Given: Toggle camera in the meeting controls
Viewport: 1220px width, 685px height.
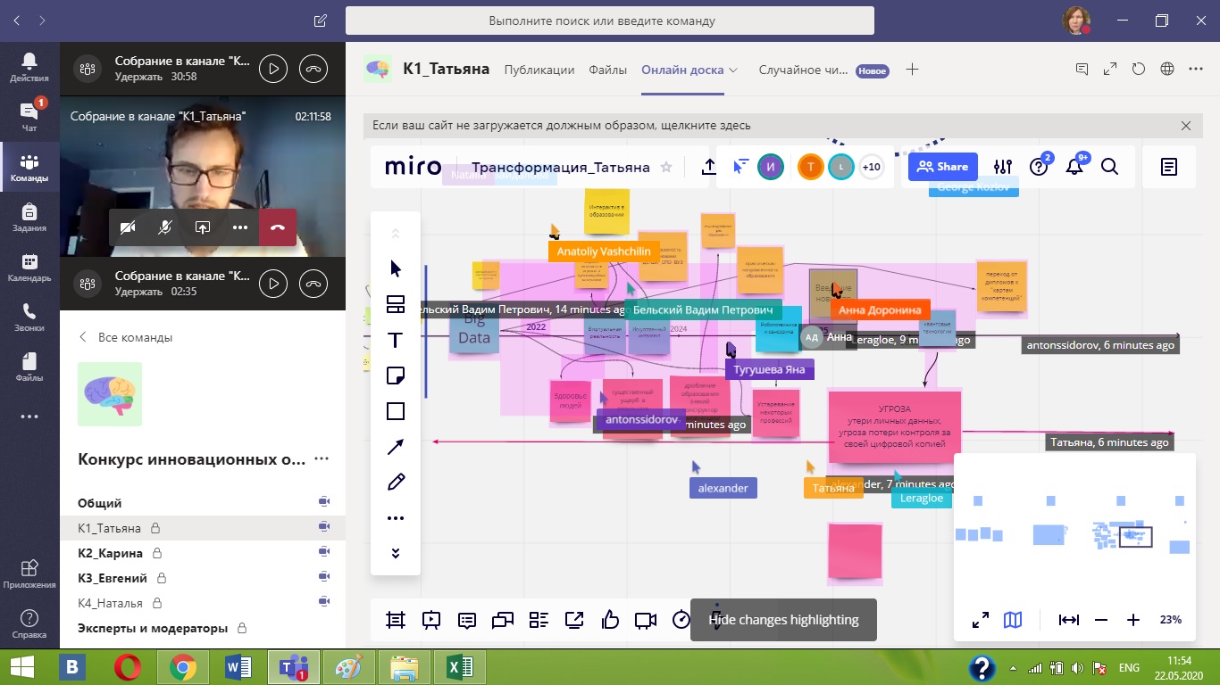Looking at the screenshot, I should (x=128, y=227).
